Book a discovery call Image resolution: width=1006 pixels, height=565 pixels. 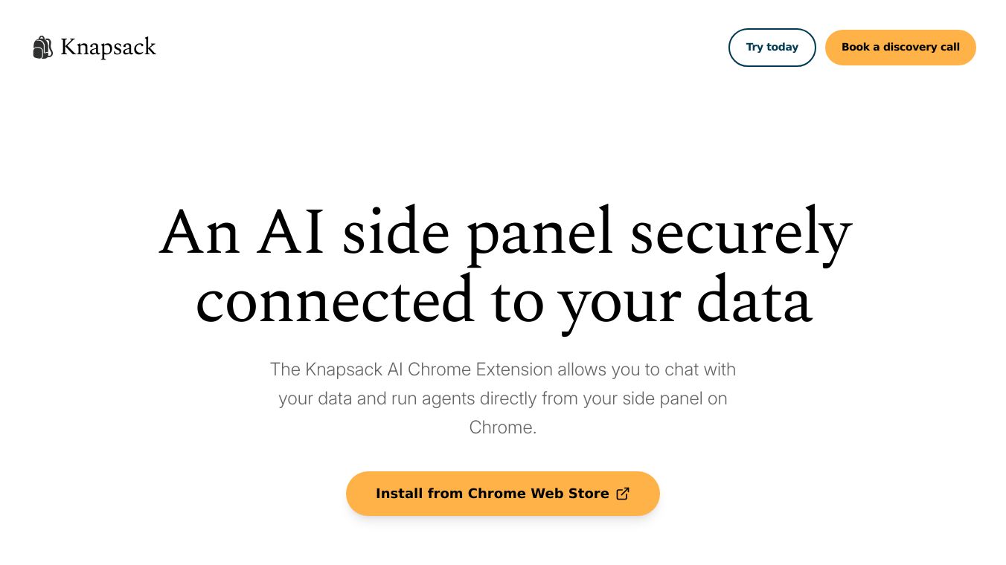coord(900,48)
